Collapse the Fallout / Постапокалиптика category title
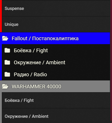The width and height of the screenshot is (112, 123). click(x=45, y=38)
